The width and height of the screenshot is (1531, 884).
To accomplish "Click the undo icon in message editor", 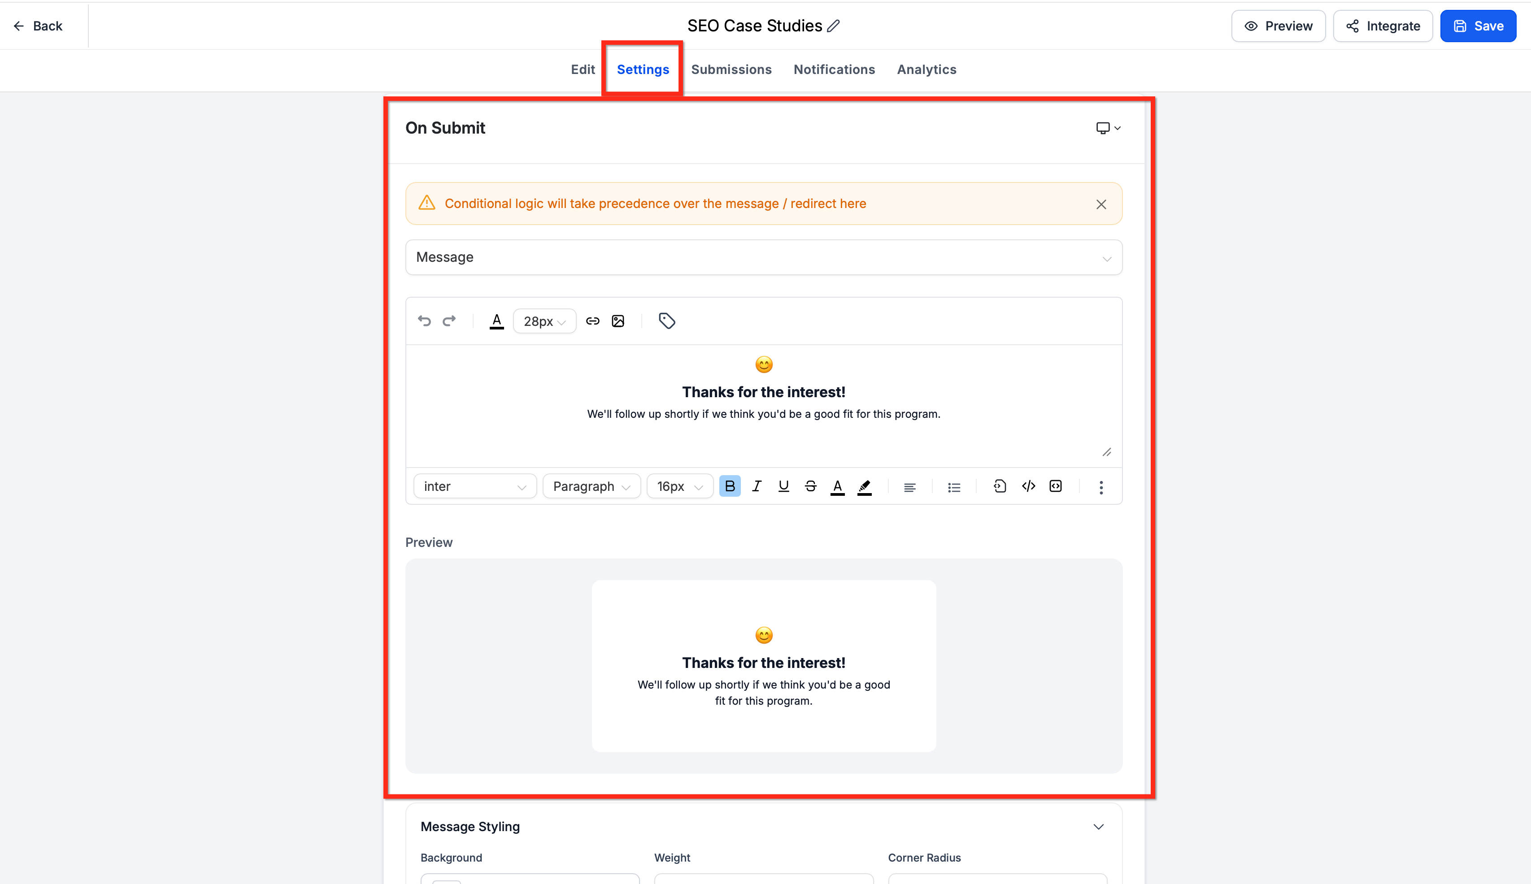I will pyautogui.click(x=424, y=321).
